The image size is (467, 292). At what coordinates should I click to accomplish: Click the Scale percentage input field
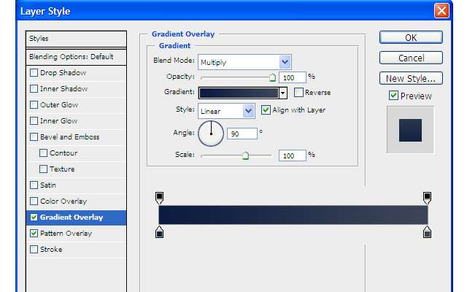pyautogui.click(x=292, y=155)
